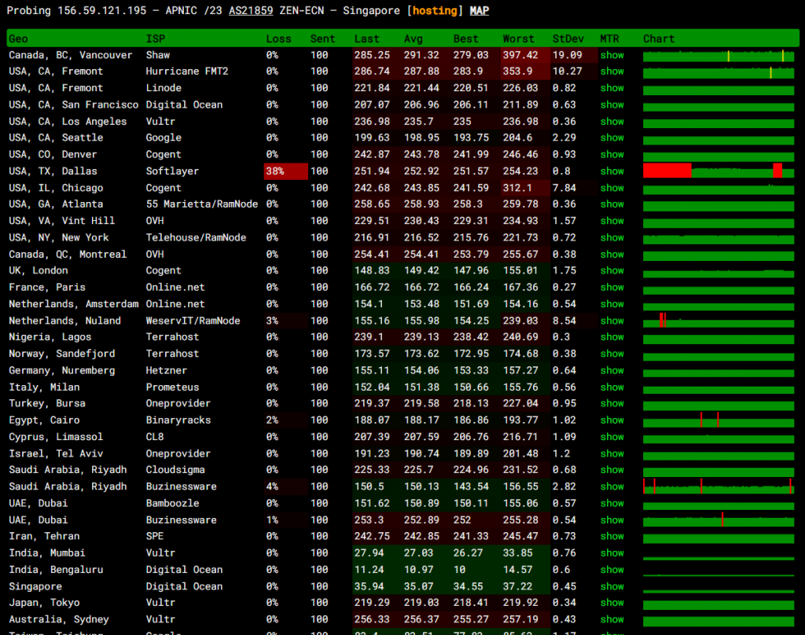The image size is (805, 635).
Task: Show MTR for Cyprus, Limassol CL8
Action: (612, 438)
